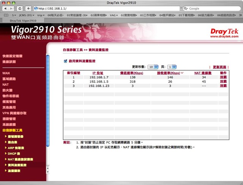Open 03 work-related bookmark folder

[x=148, y=15]
